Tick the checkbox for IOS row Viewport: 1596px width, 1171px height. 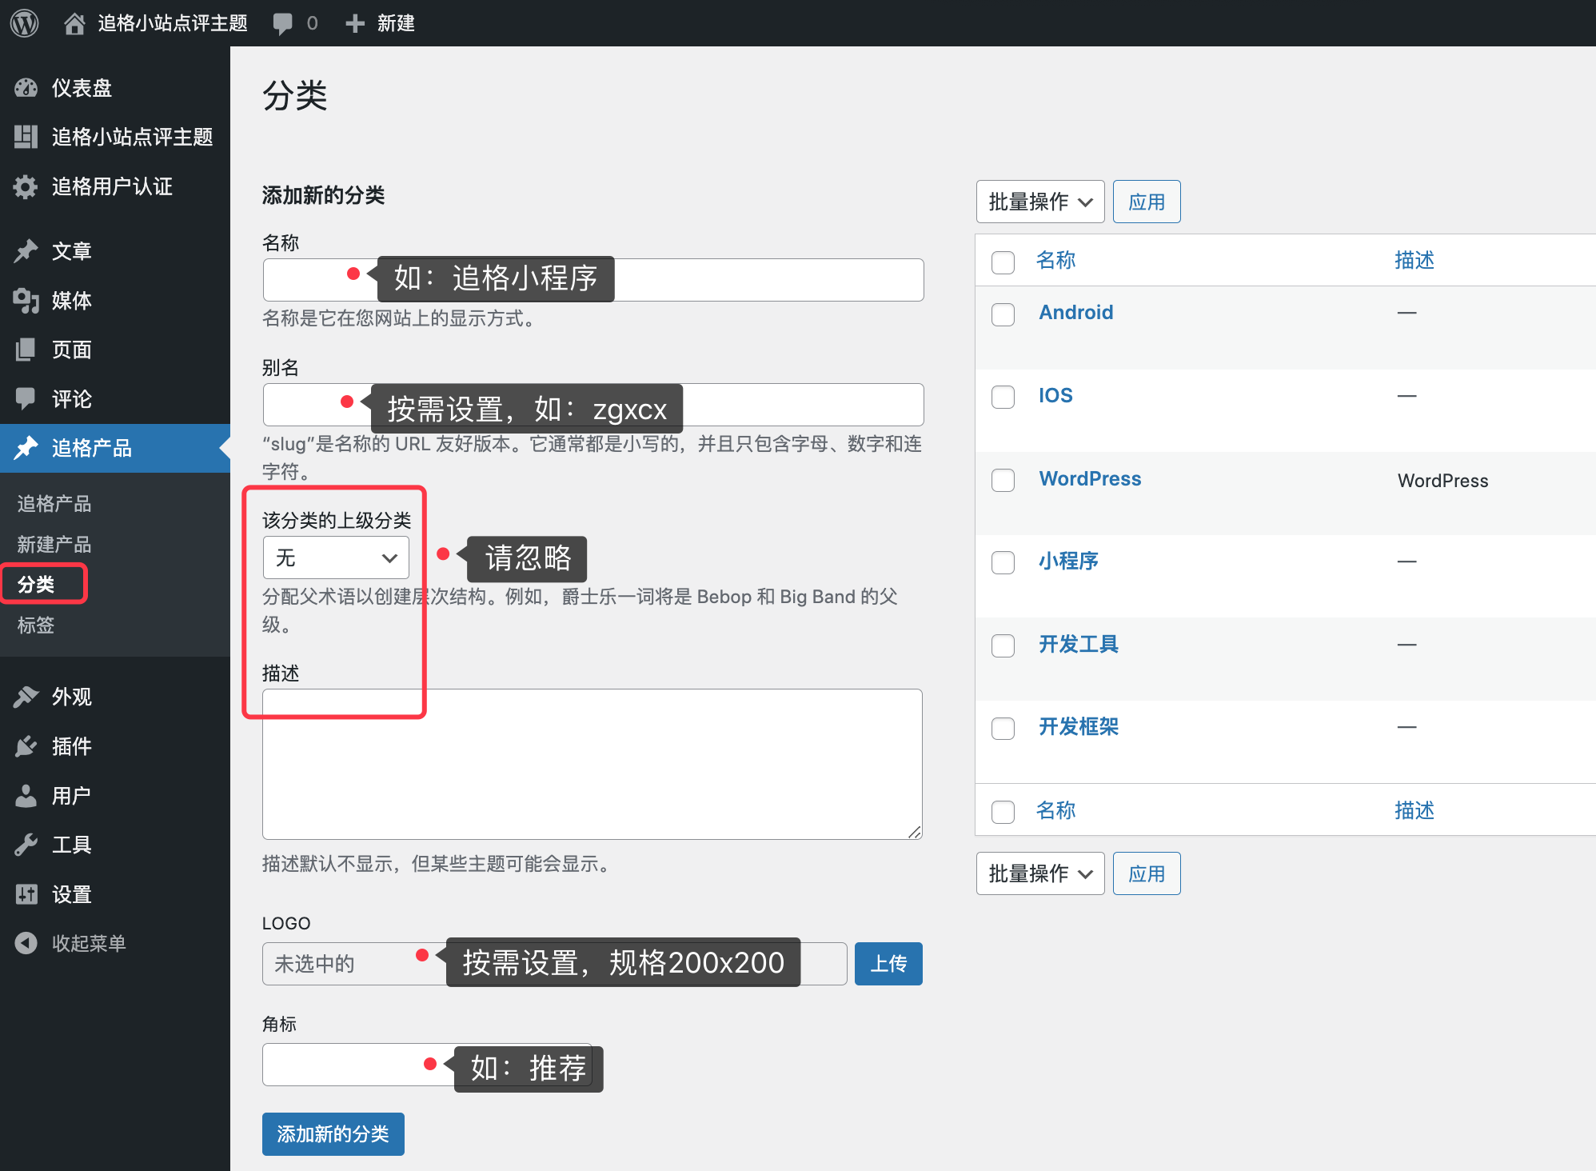click(1003, 397)
